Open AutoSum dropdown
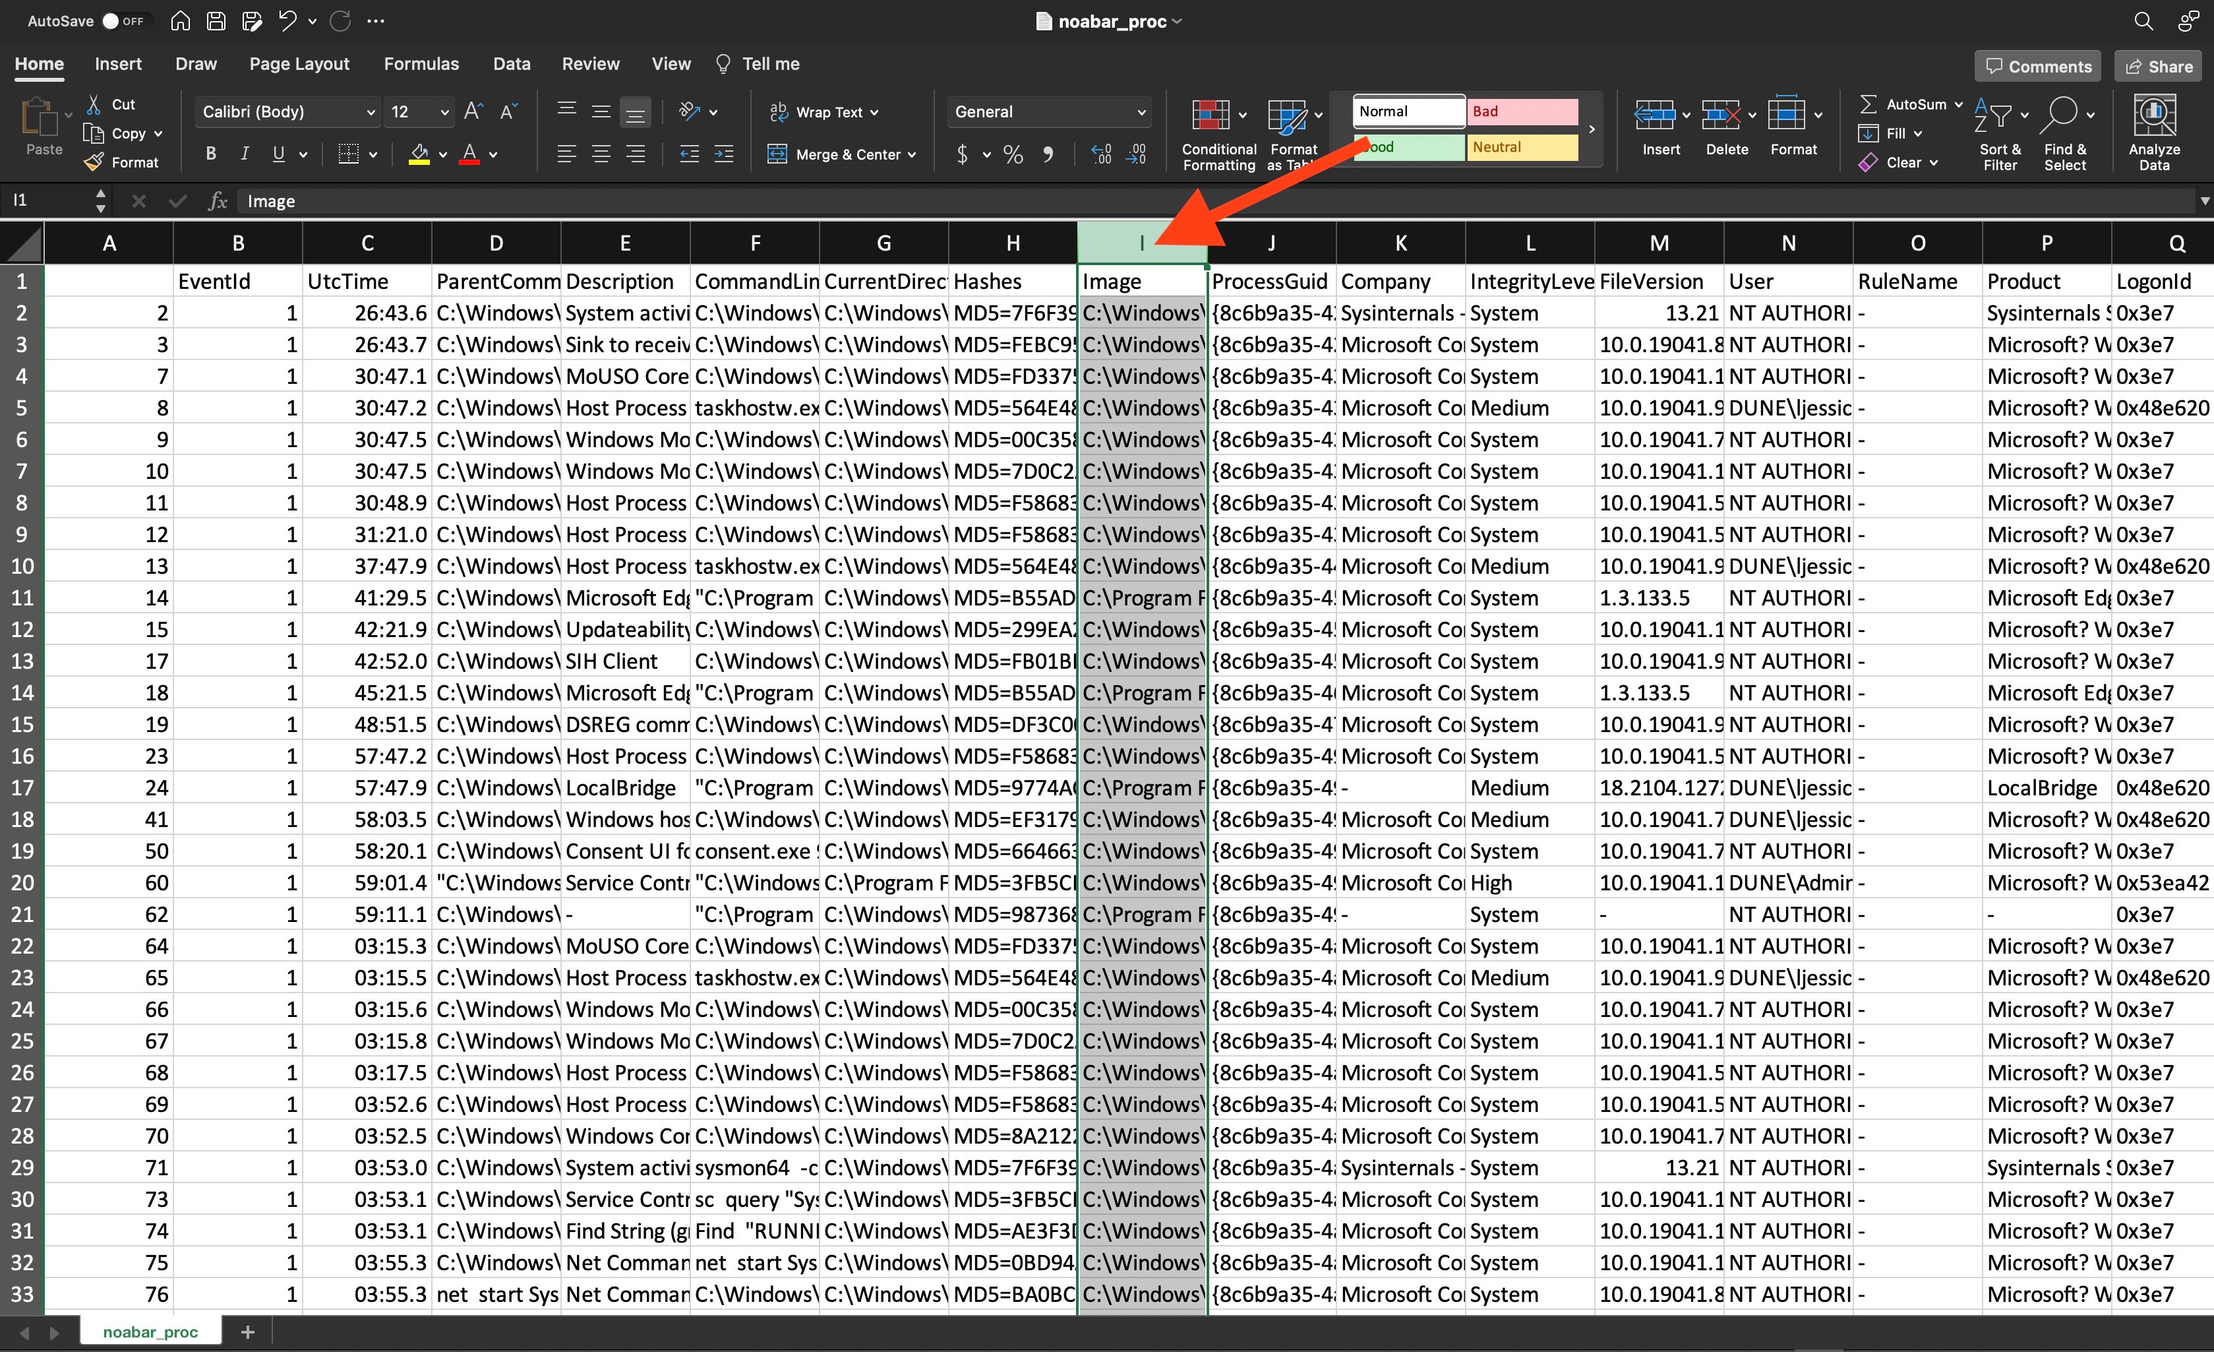2214x1352 pixels. click(1959, 104)
